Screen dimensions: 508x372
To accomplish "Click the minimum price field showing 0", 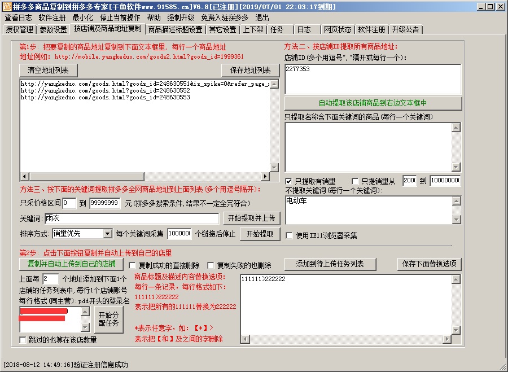I will (x=69, y=203).
